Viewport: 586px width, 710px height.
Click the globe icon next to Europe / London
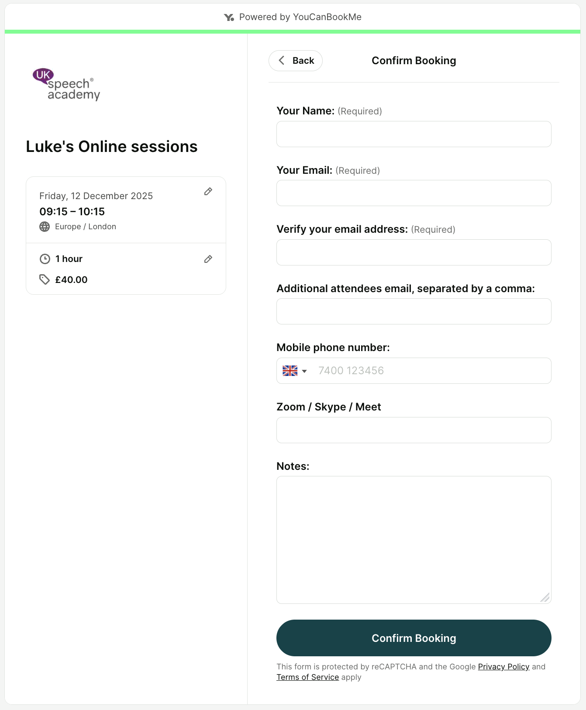[x=45, y=227]
